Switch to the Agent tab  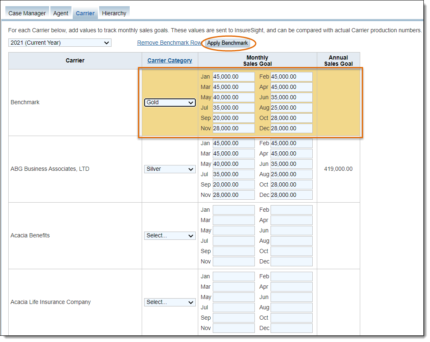coord(61,13)
